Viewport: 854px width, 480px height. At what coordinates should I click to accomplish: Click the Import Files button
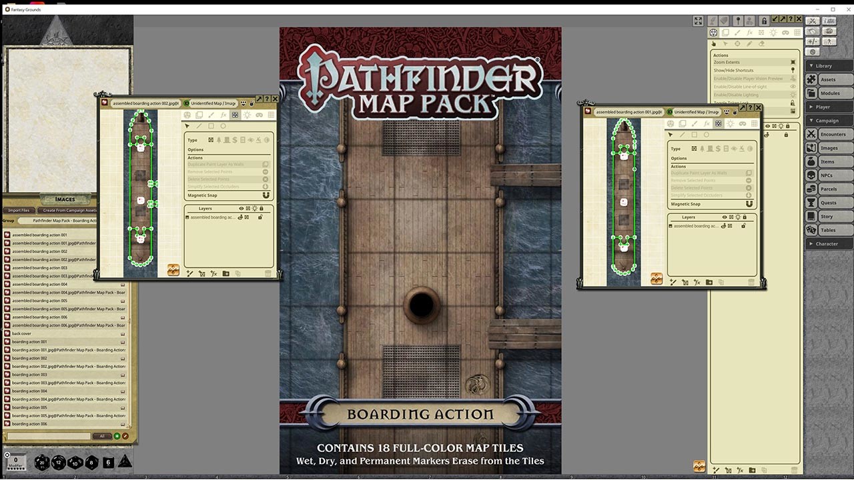point(19,210)
